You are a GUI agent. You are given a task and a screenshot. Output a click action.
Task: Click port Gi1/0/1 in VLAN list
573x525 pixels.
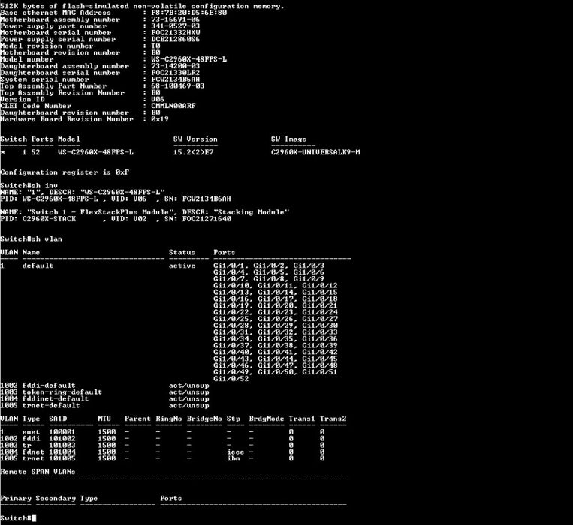click(231, 265)
